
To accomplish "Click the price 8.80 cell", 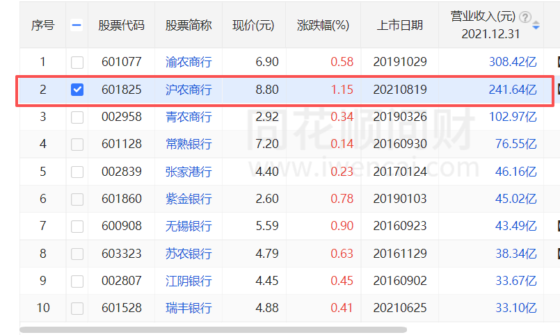I will (267, 90).
